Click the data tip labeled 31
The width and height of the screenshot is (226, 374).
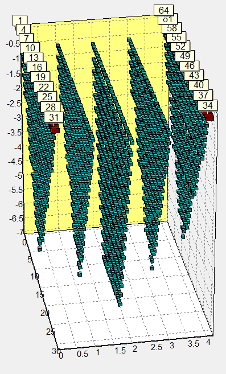(54, 117)
